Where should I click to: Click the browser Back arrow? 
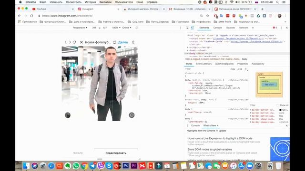pyautogui.click(x=20, y=16)
